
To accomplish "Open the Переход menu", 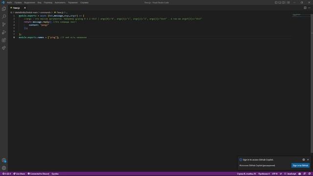I will coord(48,2).
